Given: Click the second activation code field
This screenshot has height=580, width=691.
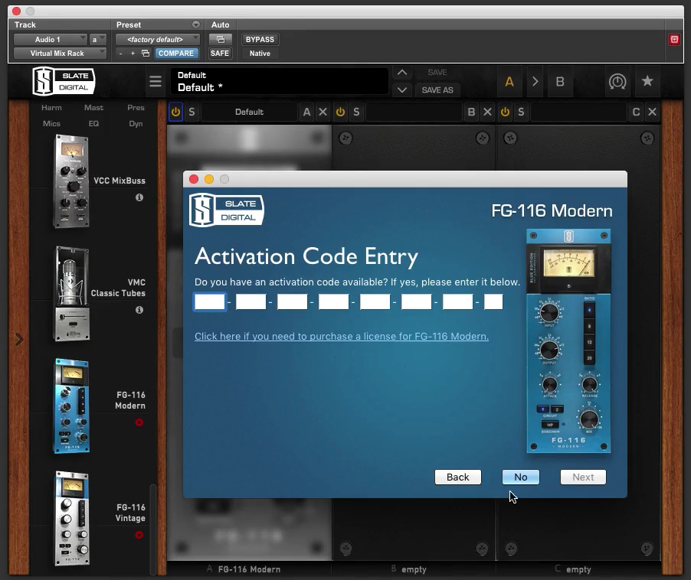Looking at the screenshot, I should pos(251,302).
